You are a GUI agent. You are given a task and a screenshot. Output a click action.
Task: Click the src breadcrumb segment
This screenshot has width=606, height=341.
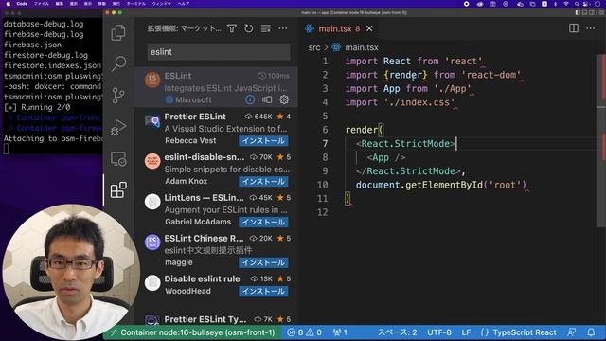click(314, 47)
